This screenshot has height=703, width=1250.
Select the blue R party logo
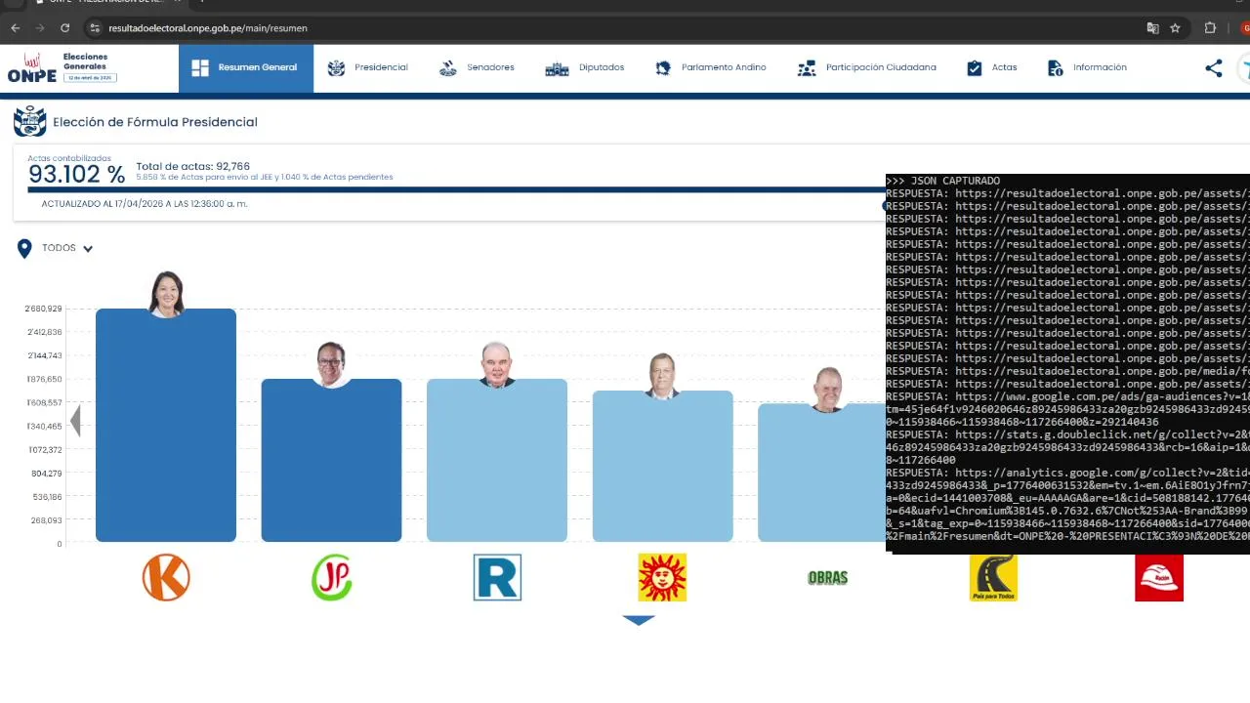497,577
